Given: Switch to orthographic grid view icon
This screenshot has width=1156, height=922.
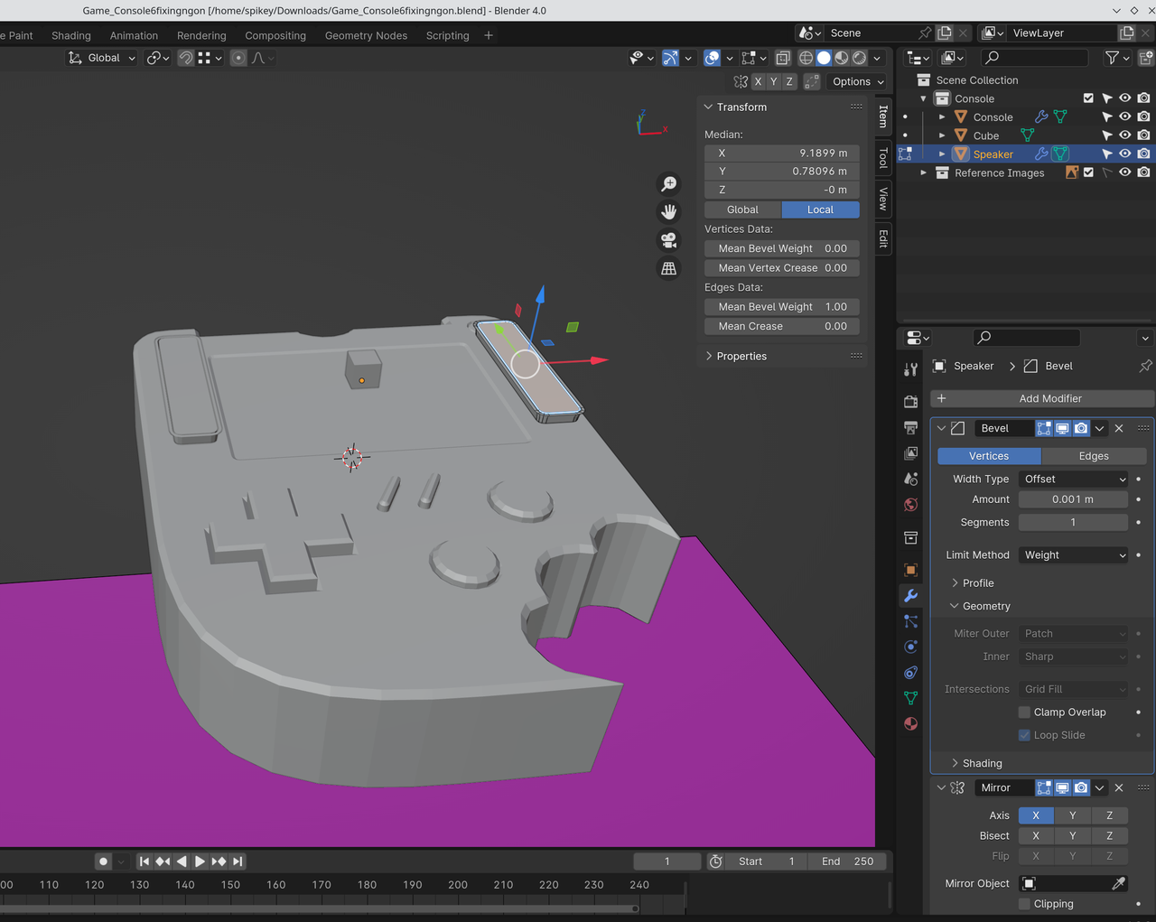Looking at the screenshot, I should coord(668,268).
